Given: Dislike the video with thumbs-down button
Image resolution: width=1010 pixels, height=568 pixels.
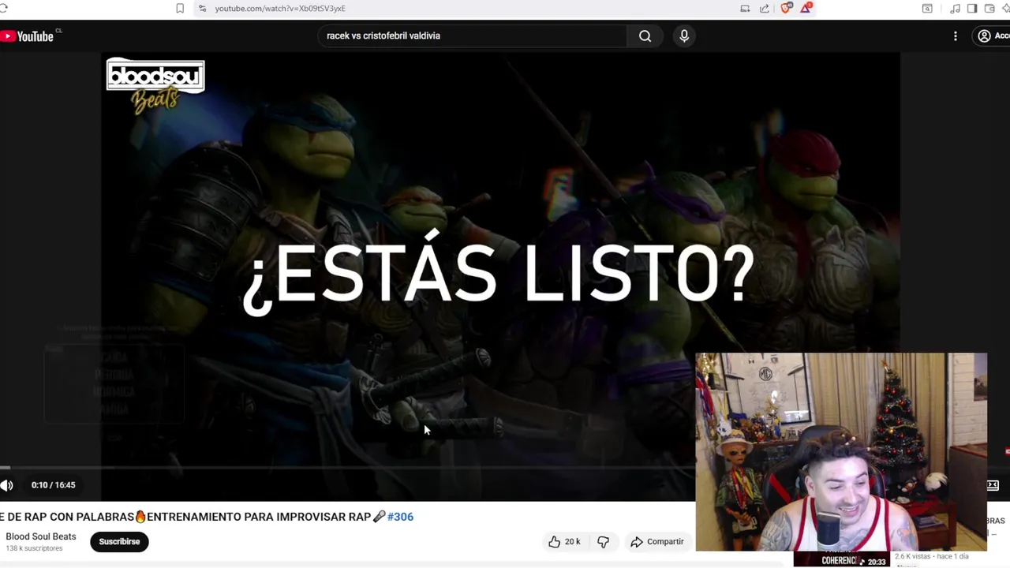Looking at the screenshot, I should 603,541.
